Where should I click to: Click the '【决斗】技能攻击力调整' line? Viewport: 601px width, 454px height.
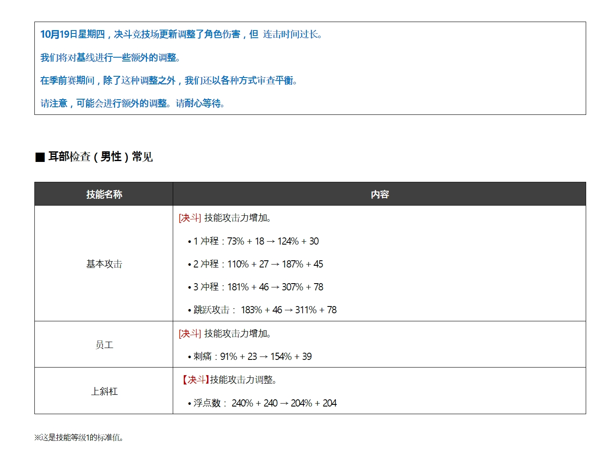tap(229, 380)
